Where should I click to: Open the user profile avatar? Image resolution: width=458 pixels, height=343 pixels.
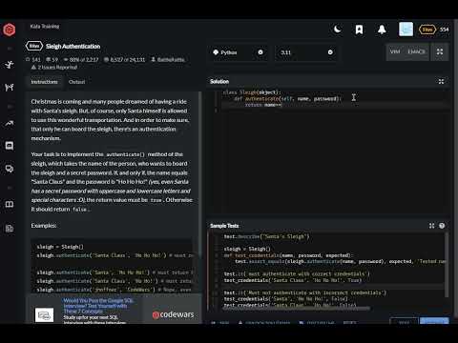[406, 30]
